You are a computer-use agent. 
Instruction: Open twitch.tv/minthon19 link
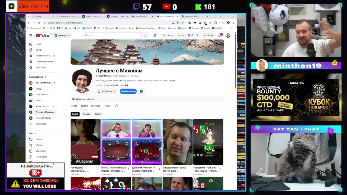click(x=105, y=85)
